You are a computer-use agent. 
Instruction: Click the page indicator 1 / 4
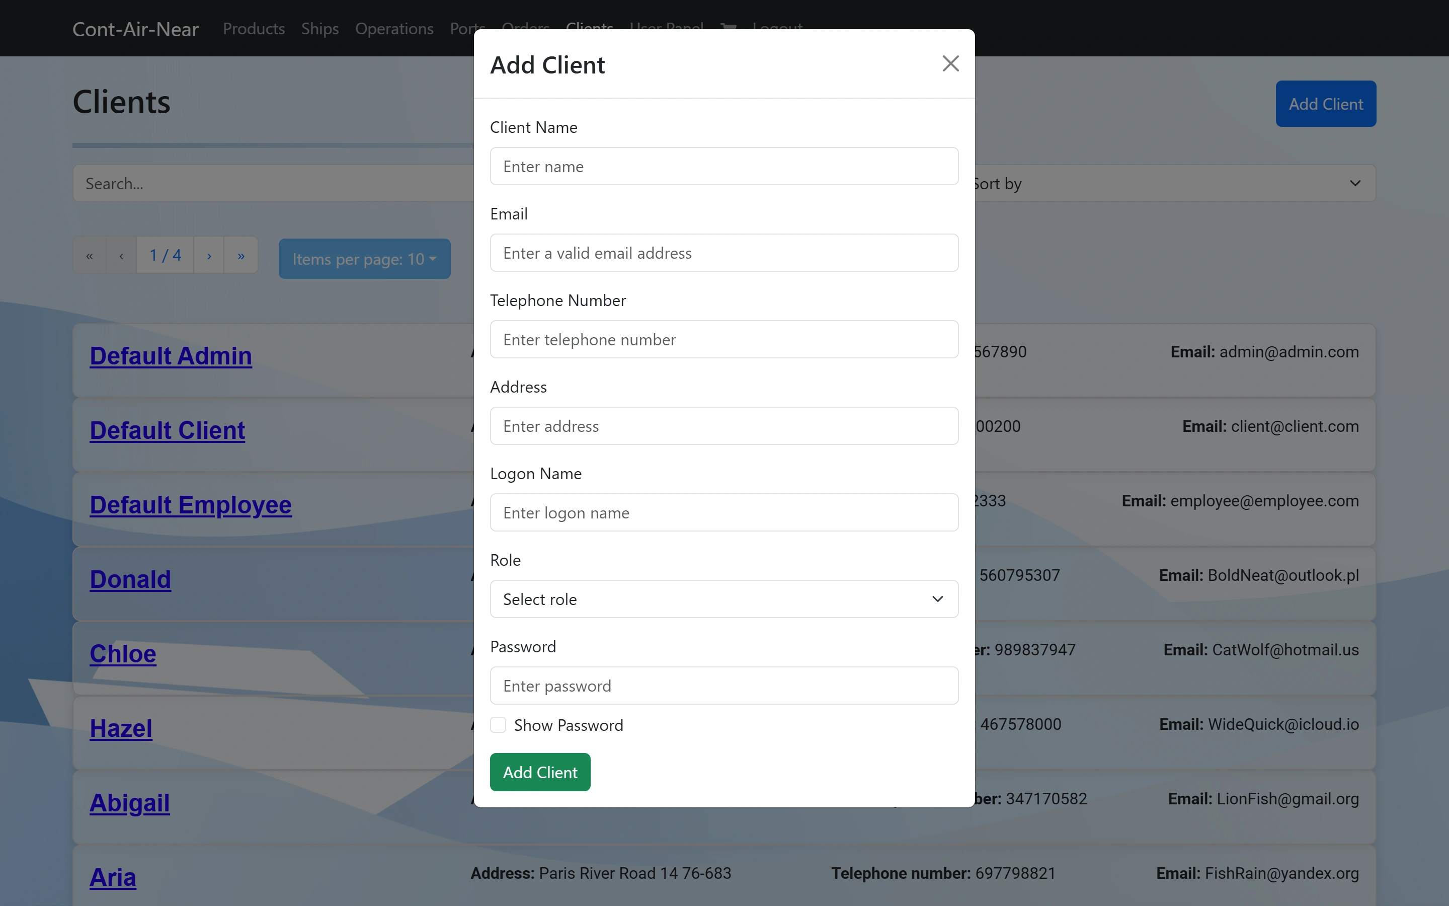click(165, 255)
